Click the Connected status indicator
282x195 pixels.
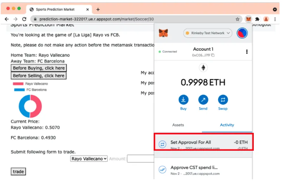point(168,51)
